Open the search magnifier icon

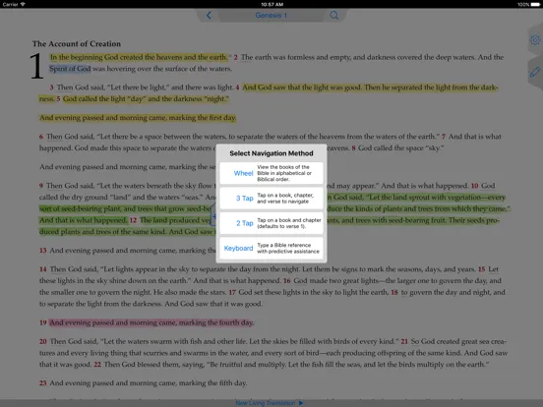pos(334,15)
